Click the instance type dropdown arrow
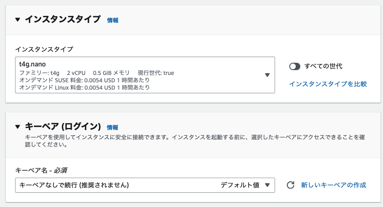The width and height of the screenshot is (383, 207). point(267,75)
